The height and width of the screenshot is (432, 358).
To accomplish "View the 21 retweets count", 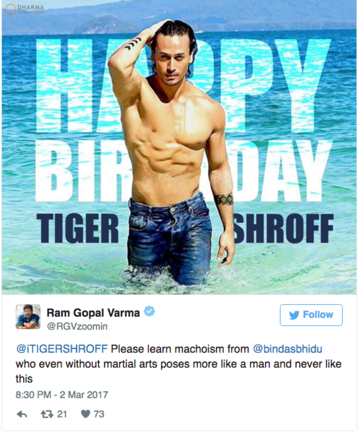I will [62, 414].
